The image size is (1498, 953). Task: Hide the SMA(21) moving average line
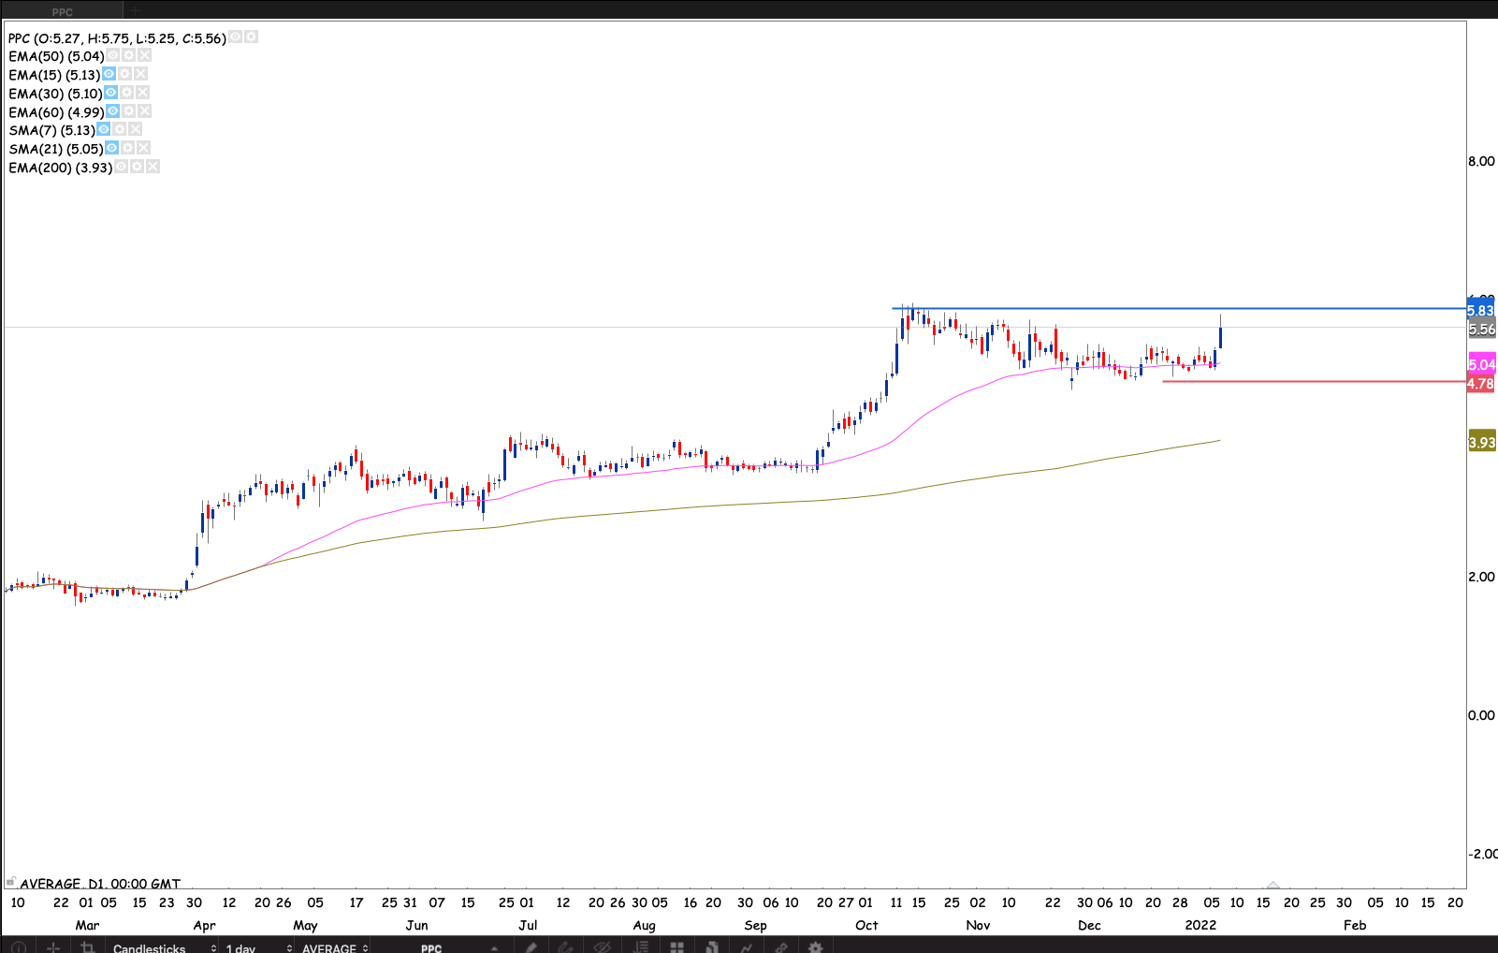coord(112,148)
